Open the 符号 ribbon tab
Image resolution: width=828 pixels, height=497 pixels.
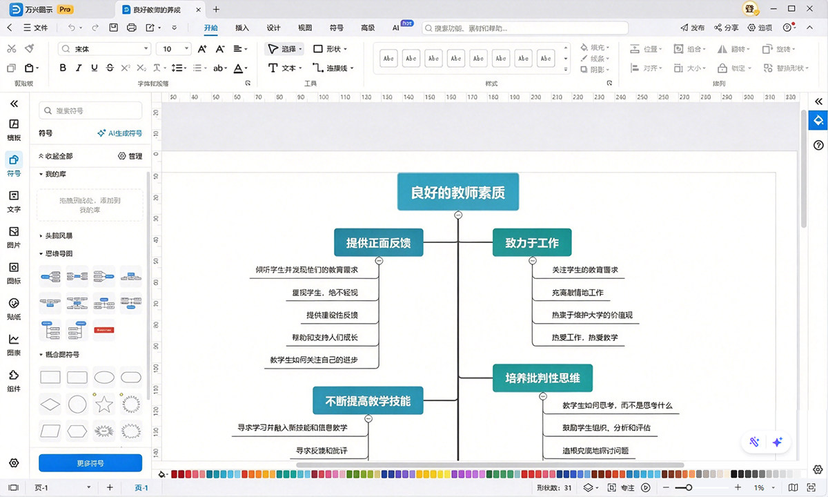pyautogui.click(x=337, y=28)
